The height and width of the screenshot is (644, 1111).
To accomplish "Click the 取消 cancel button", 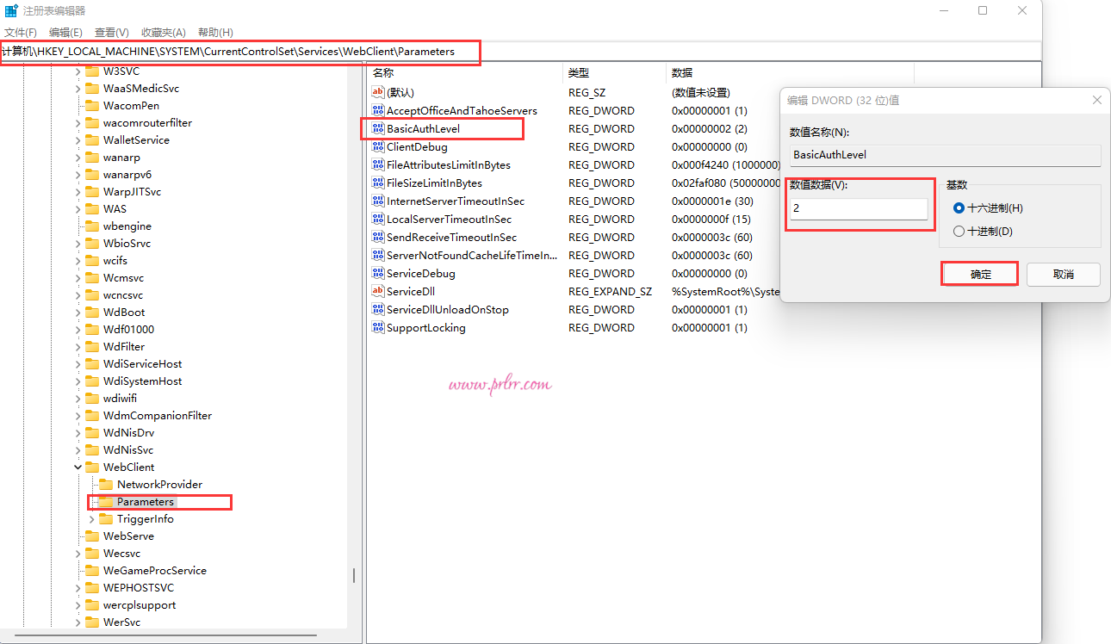I will (x=1063, y=275).
